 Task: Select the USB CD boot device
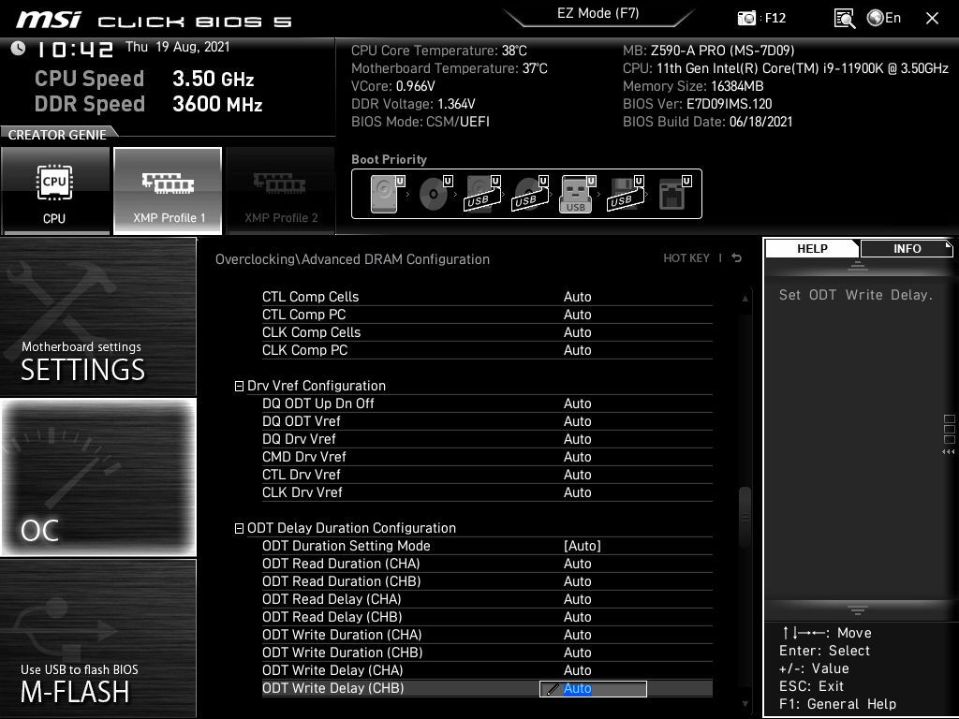pos(530,195)
